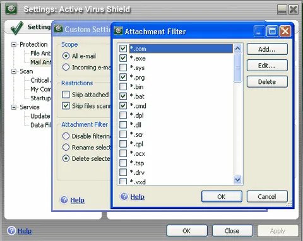The image size is (303, 241).
Task: Select Startup scan tree item
Action: coord(40,98)
